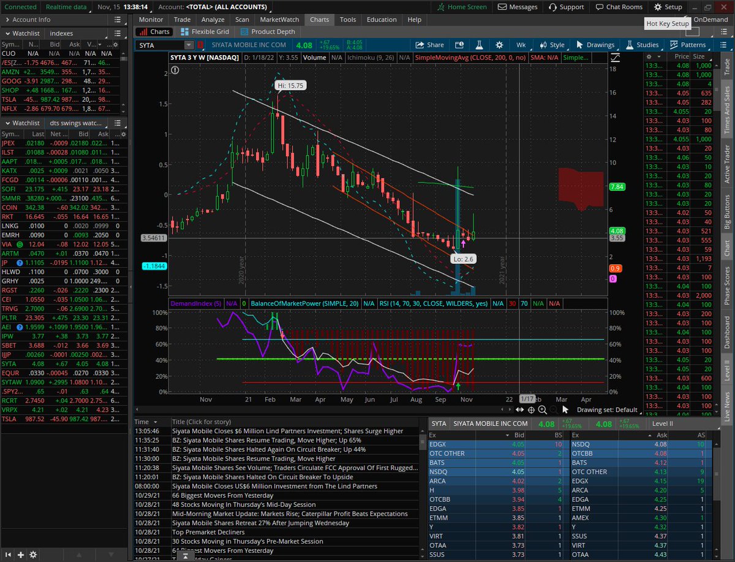This screenshot has width=735, height=562.
Task: Click the pan chart arrows icon
Action: (519, 409)
